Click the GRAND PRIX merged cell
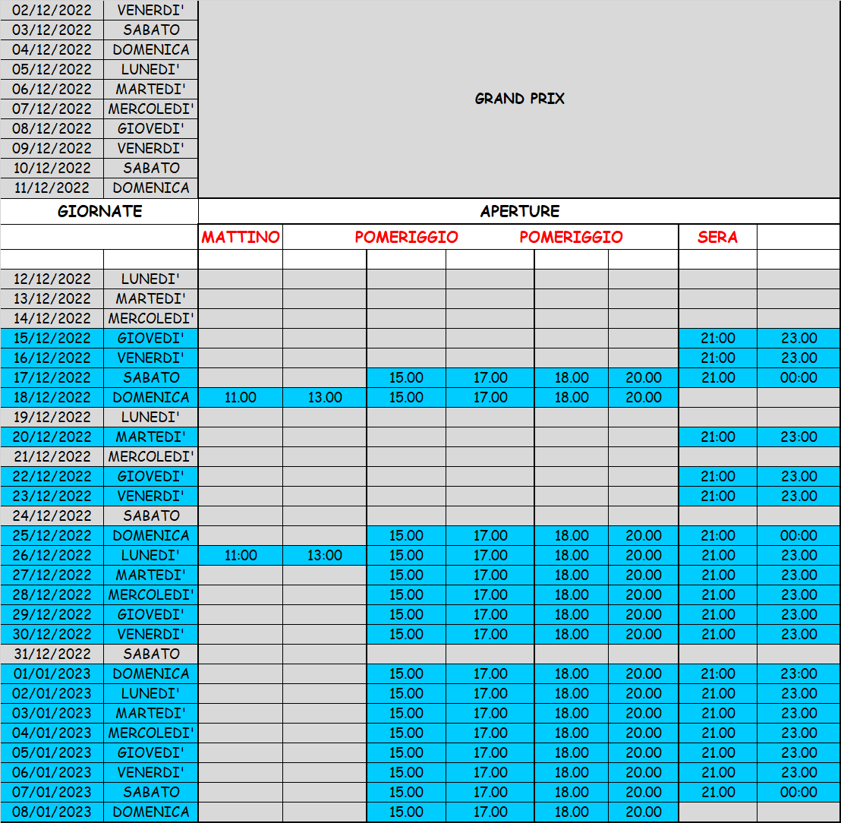The width and height of the screenshot is (841, 823). coord(519,99)
